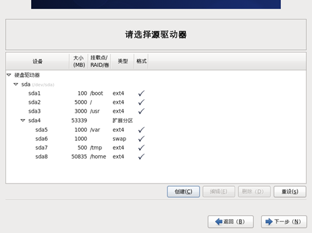Collapse the sda4 extended partition node

coord(23,120)
